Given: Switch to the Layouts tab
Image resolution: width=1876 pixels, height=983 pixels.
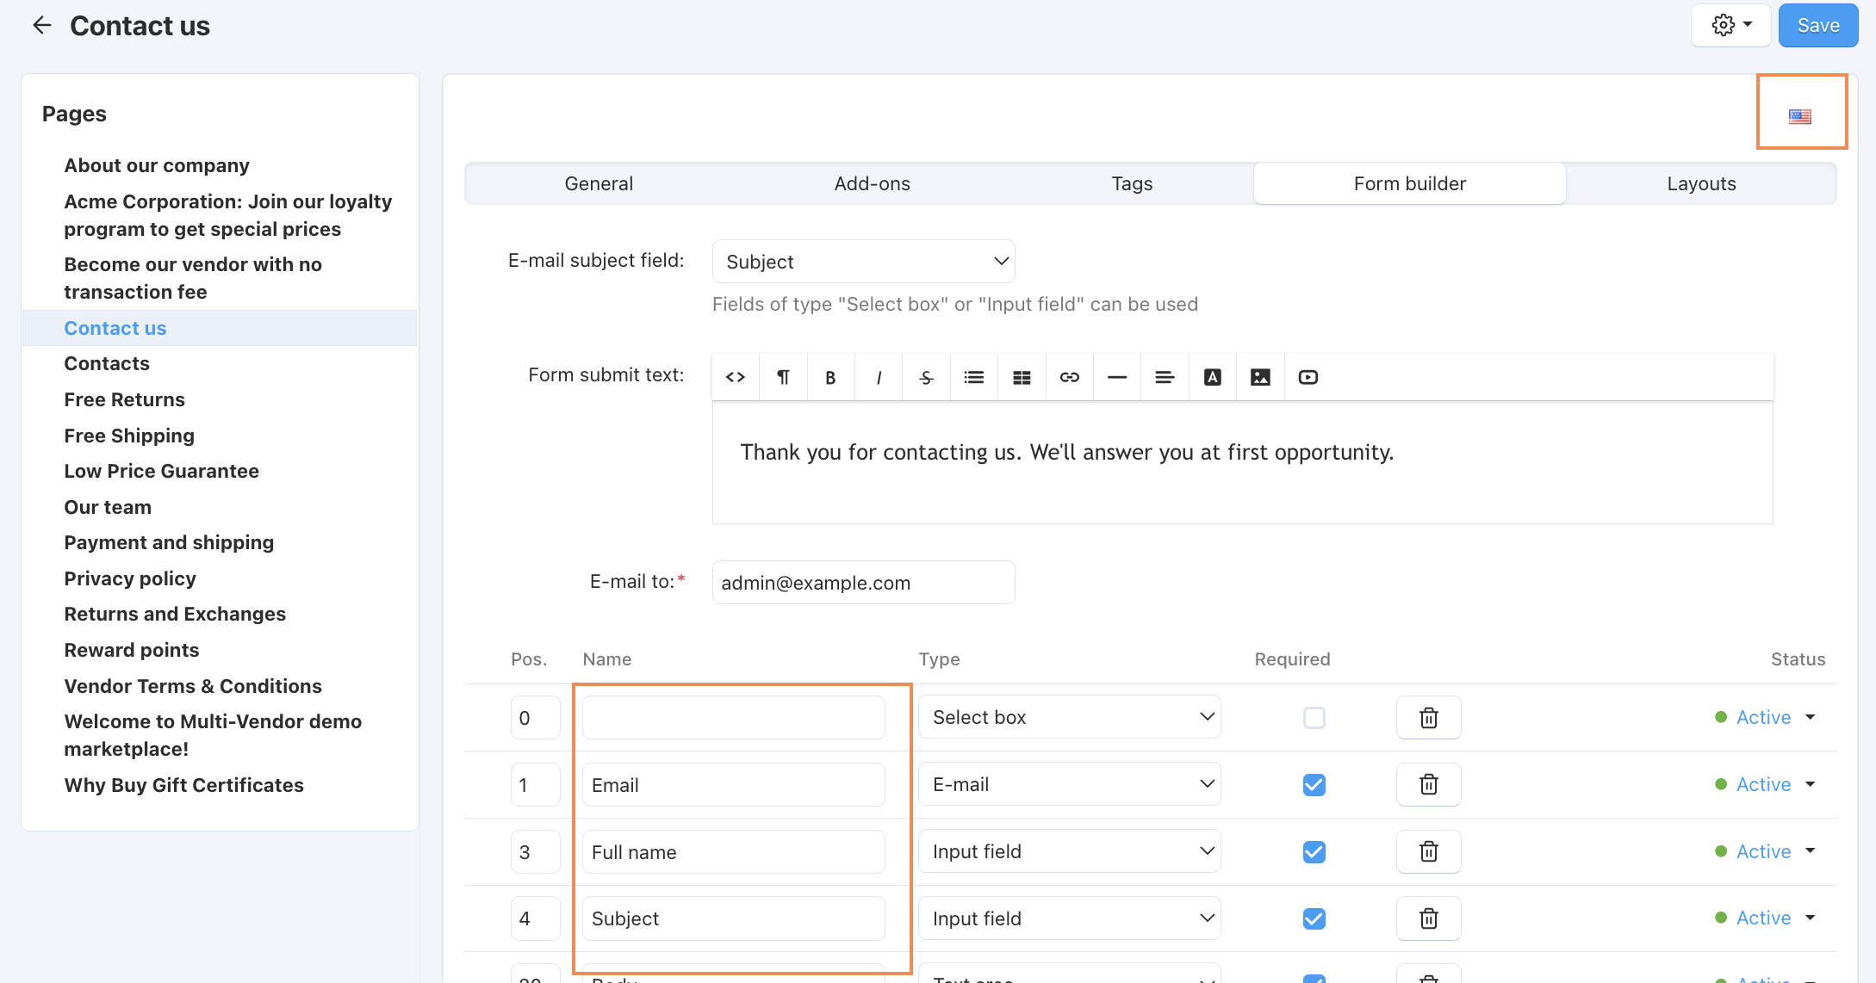Looking at the screenshot, I should [x=1701, y=183].
